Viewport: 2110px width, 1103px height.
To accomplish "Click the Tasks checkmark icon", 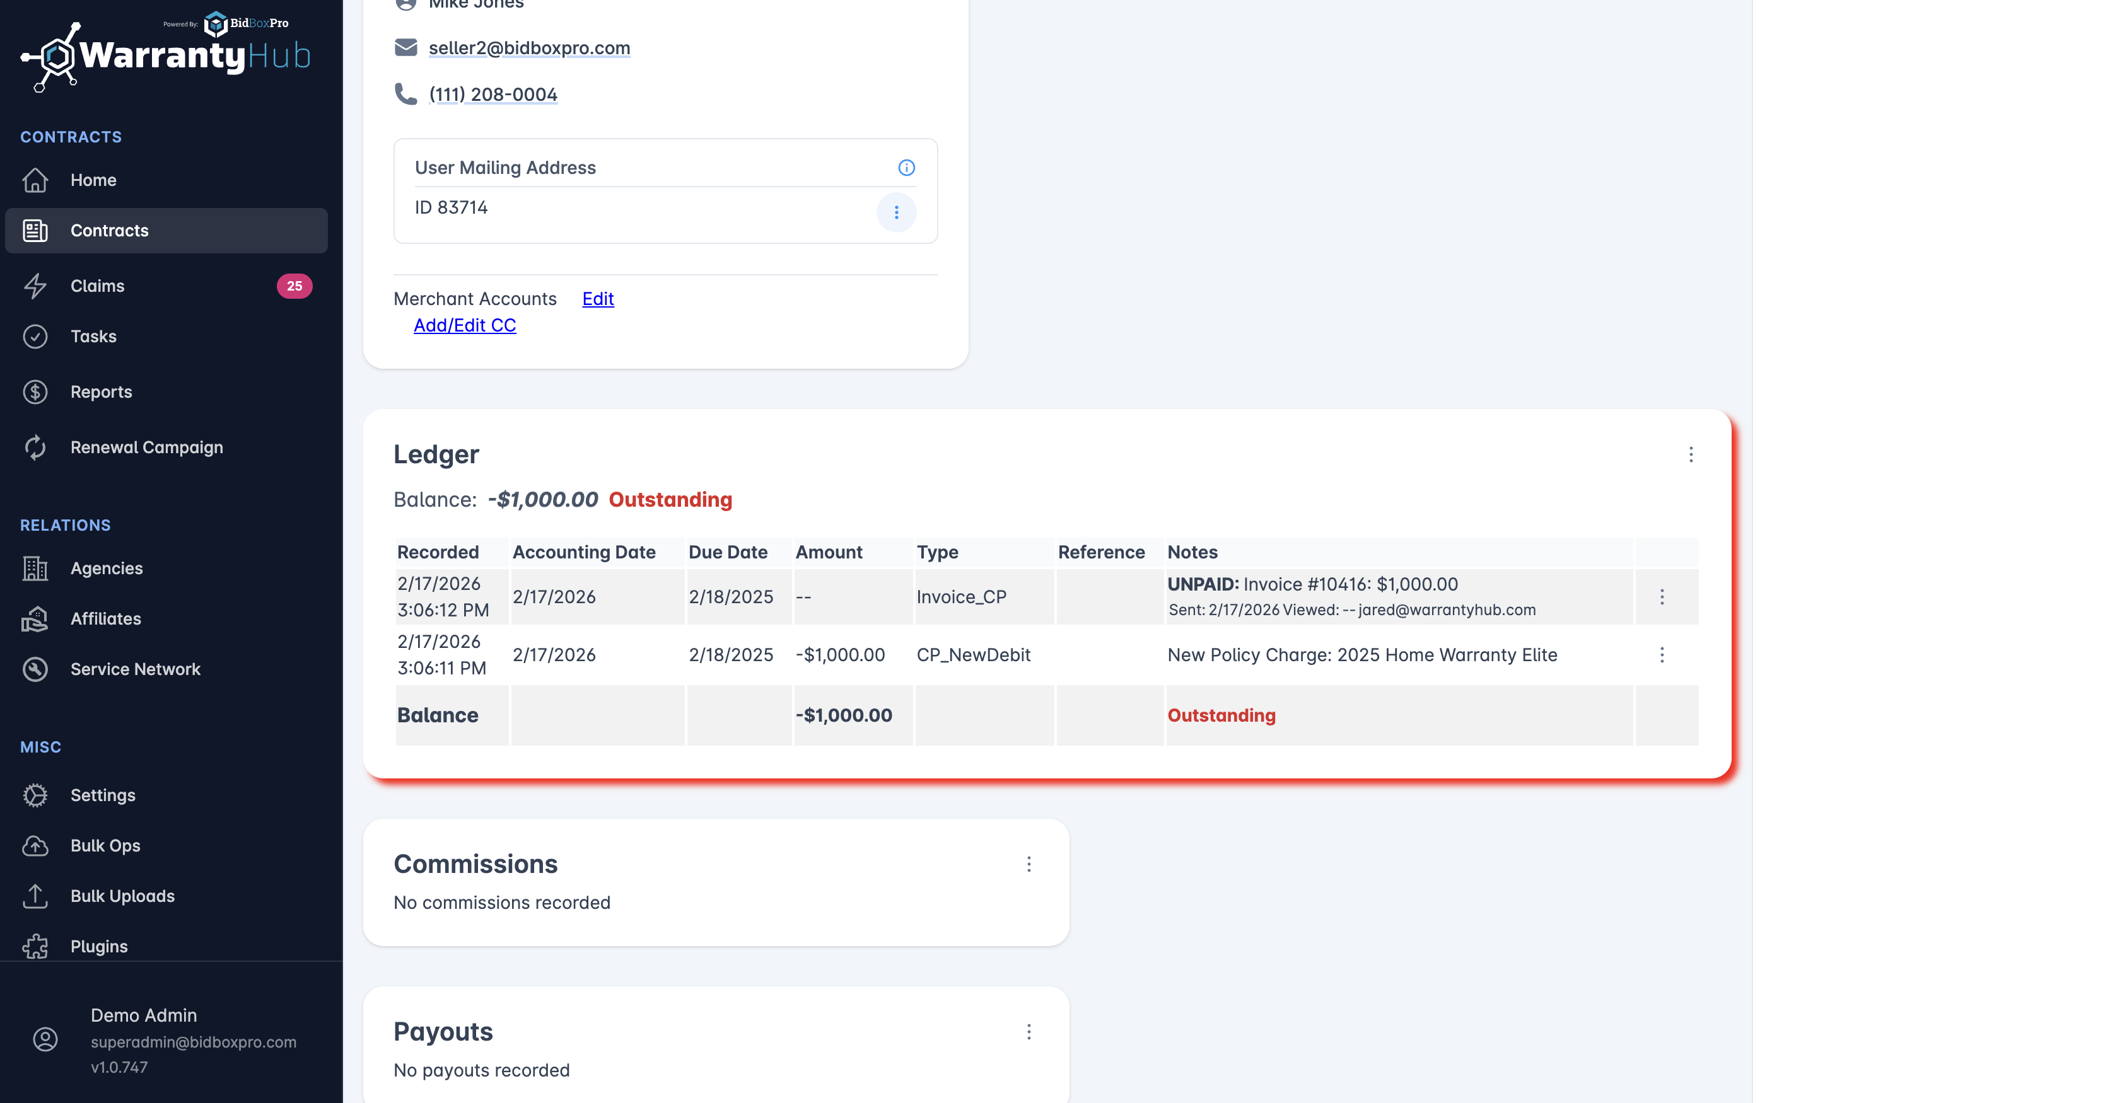I will (35, 337).
